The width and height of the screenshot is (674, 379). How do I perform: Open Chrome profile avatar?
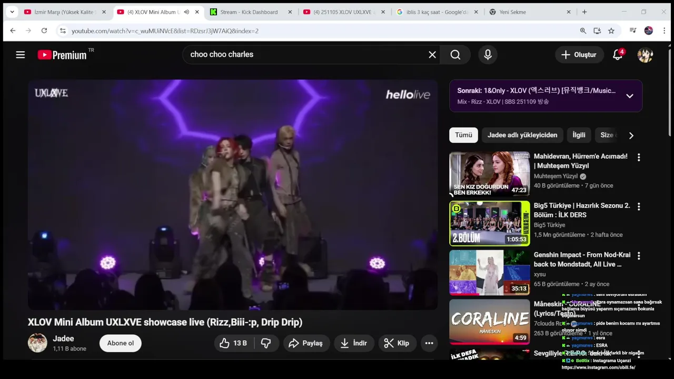point(649,31)
